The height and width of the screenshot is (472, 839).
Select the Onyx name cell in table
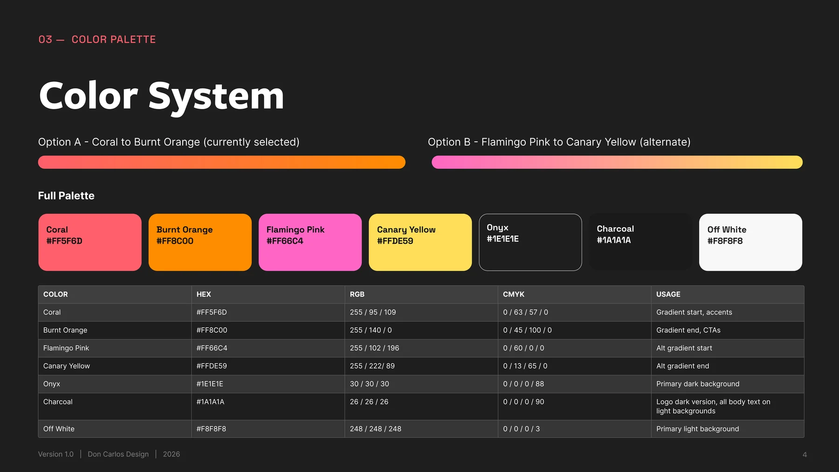(x=115, y=384)
